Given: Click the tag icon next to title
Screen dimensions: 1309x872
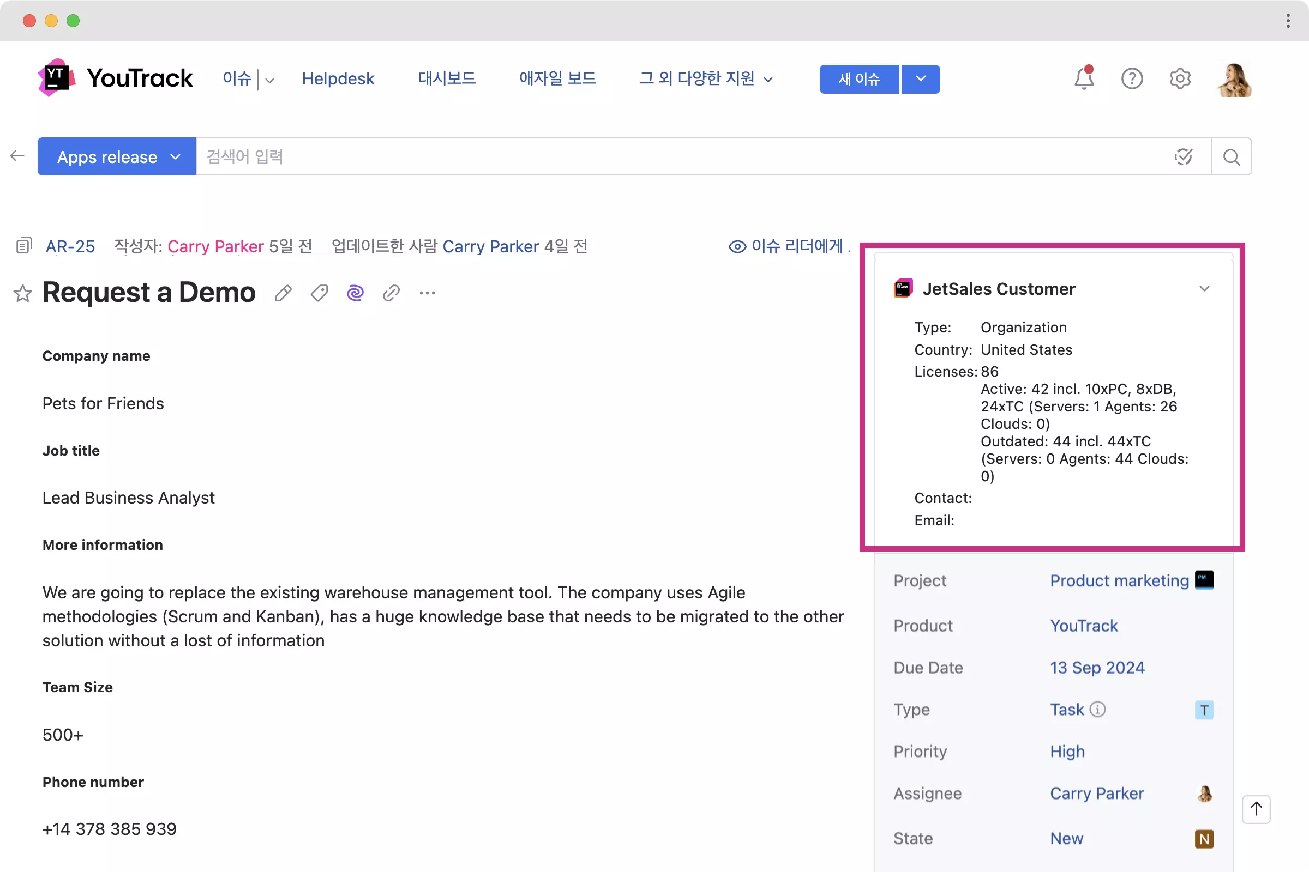Looking at the screenshot, I should (319, 293).
